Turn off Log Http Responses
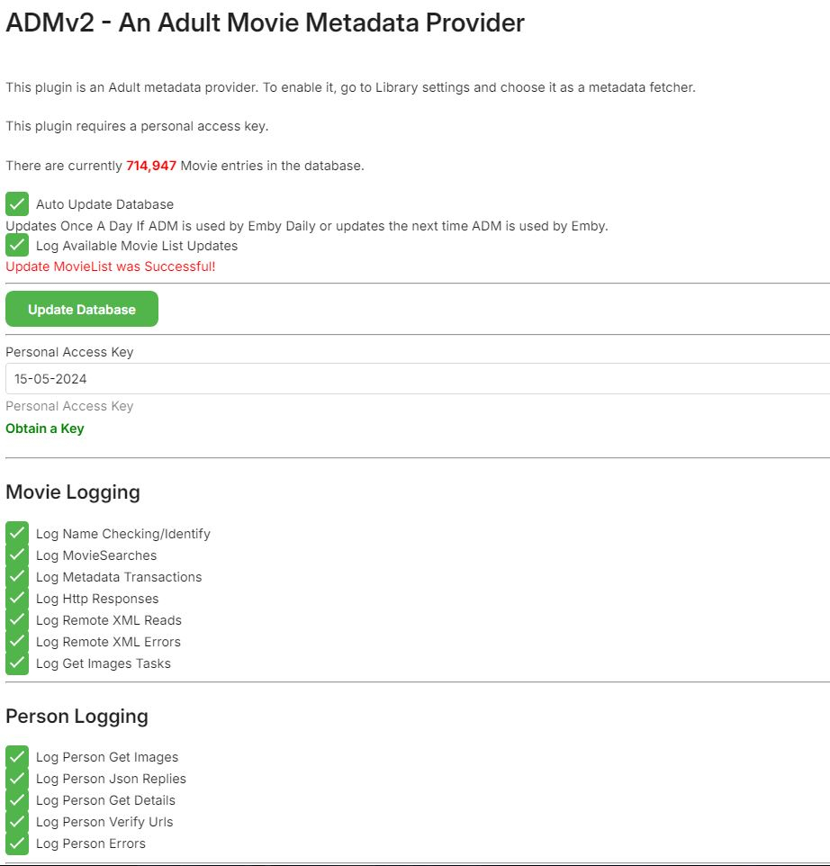The width and height of the screenshot is (830, 866). coord(17,599)
